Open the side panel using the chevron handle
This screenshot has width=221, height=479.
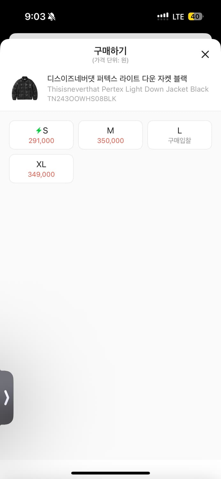click(6, 398)
